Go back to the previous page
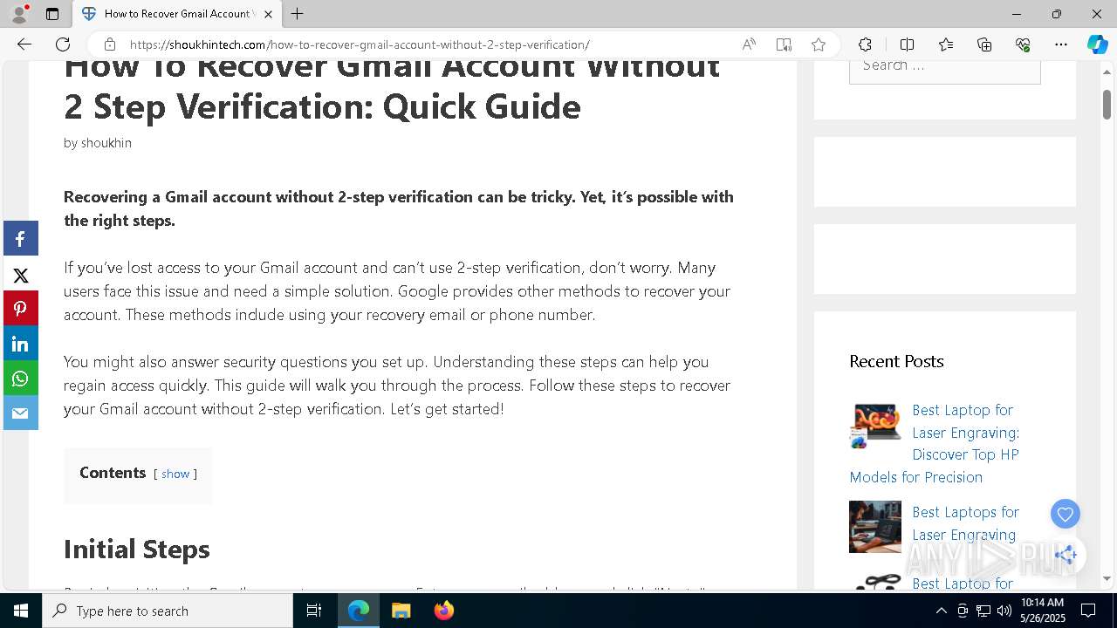Viewport: 1117px width, 628px height. coord(24,44)
